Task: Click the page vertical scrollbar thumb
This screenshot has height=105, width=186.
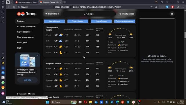Action: click(x=185, y=35)
